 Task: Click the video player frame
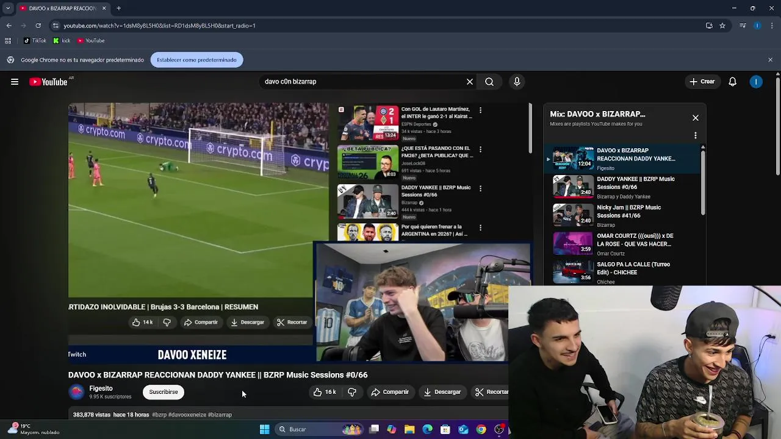coord(288,232)
